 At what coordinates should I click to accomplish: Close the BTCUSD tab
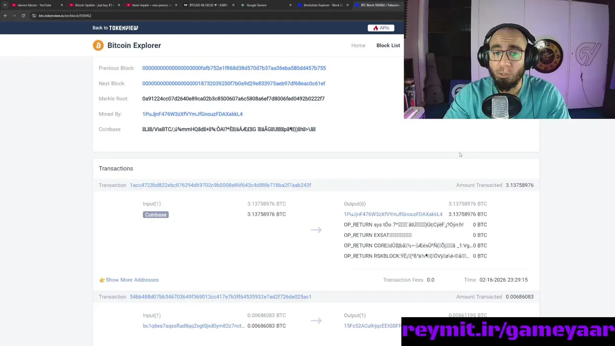click(234, 5)
